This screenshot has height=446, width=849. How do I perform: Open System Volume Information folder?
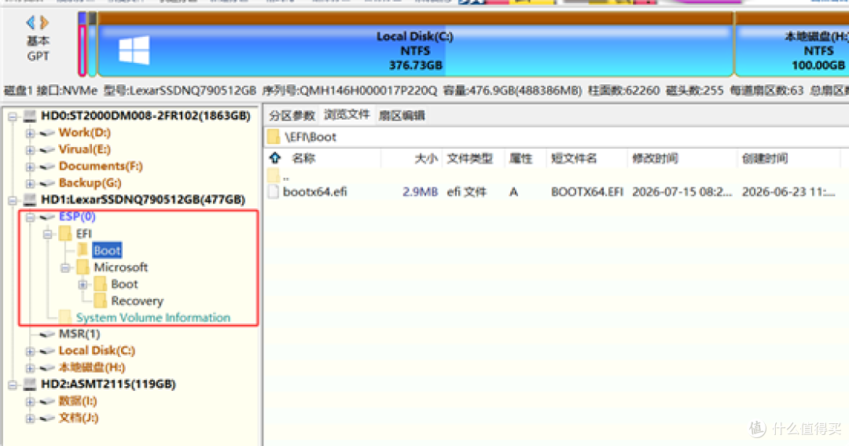click(153, 318)
